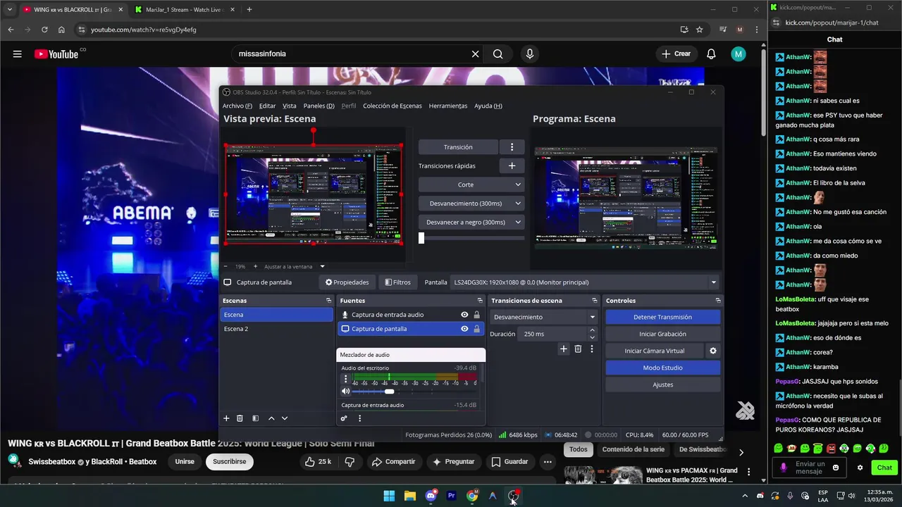Open emoji picker in Kick chat input

point(836,468)
